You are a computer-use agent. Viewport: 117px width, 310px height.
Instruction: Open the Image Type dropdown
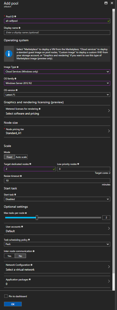(57, 71)
